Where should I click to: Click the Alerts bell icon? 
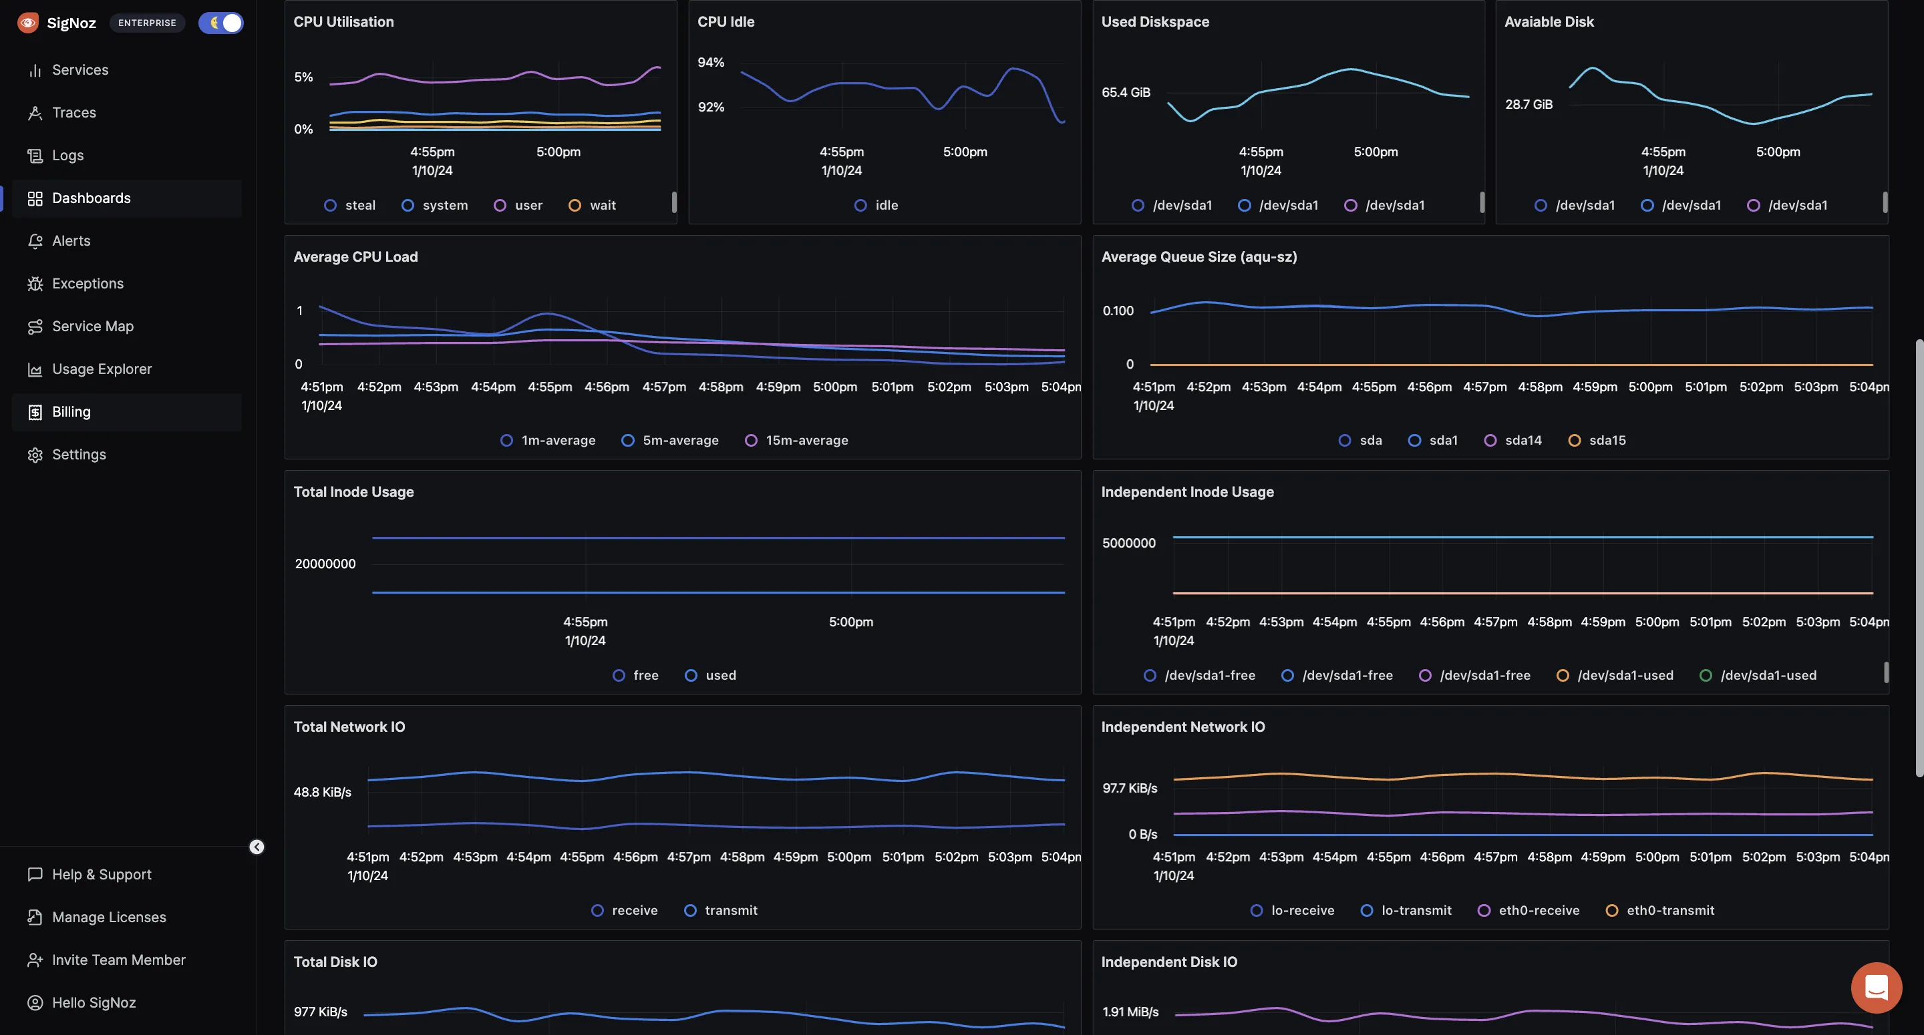34,240
